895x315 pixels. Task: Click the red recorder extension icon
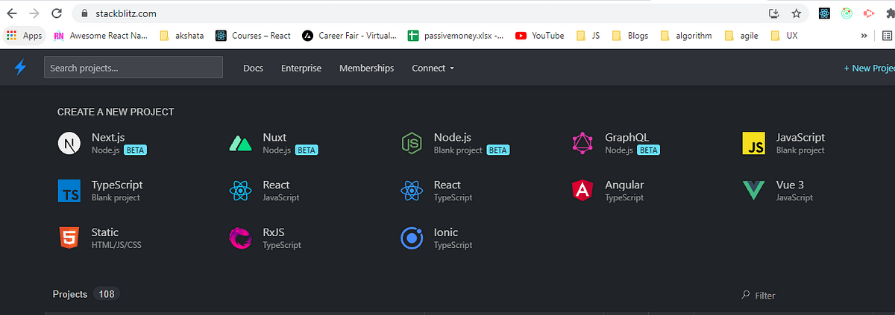[868, 13]
